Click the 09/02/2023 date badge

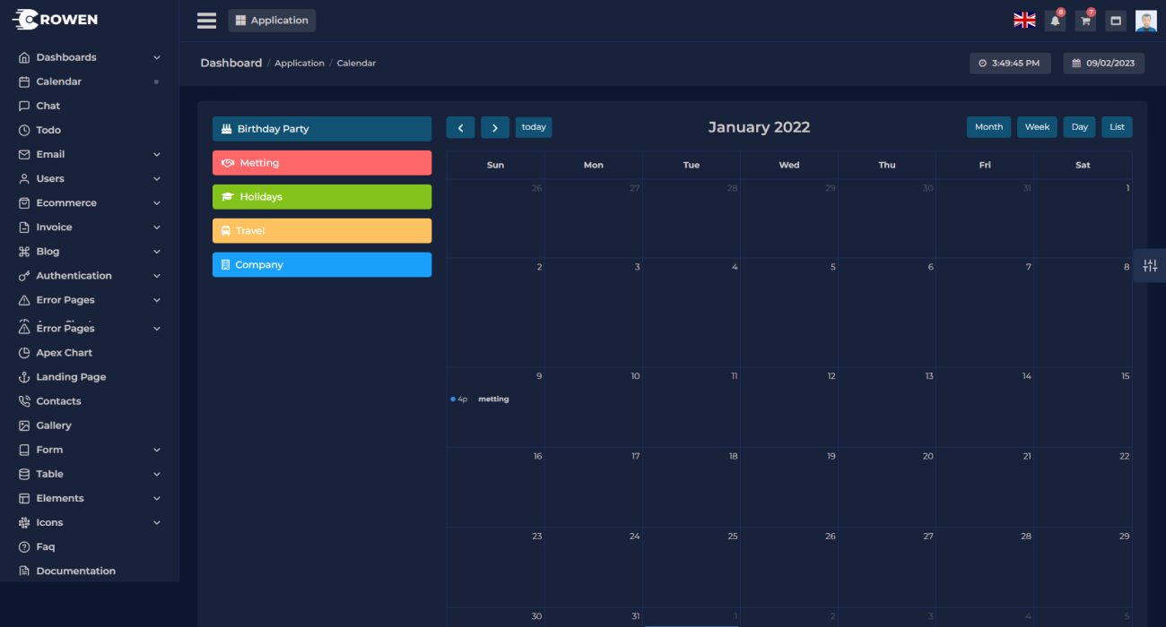(1104, 64)
